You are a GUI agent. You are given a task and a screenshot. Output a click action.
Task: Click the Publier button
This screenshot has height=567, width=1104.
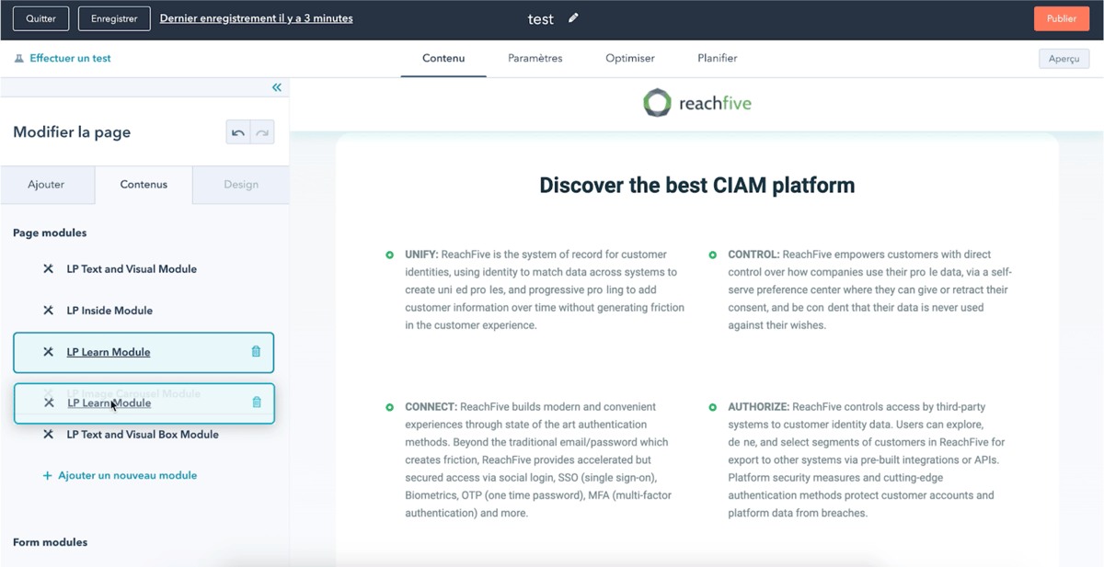[x=1062, y=18]
